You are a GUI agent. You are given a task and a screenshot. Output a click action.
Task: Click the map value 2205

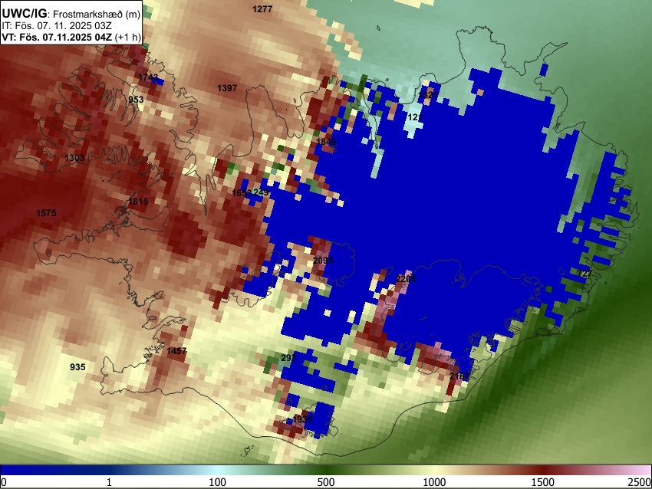[407, 278]
